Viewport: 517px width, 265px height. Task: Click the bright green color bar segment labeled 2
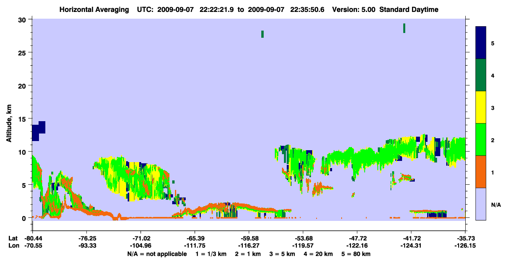click(x=481, y=139)
